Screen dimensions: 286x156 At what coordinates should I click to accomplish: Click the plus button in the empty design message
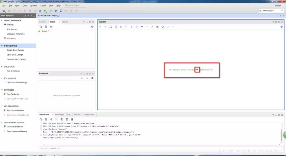tap(197, 70)
